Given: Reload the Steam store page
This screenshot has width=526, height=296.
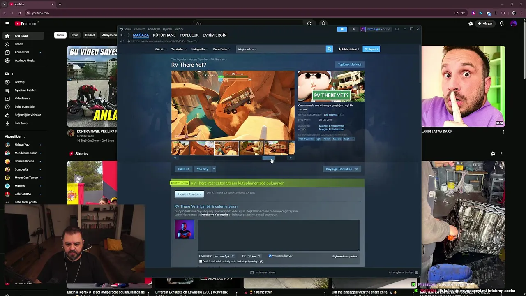Looking at the screenshot, I should [x=122, y=41].
